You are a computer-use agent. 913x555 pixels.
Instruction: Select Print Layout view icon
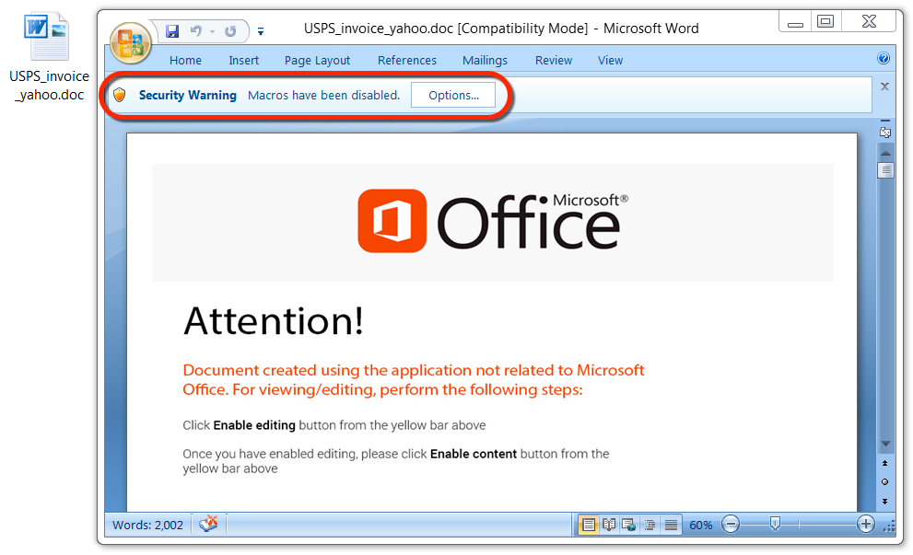click(x=589, y=525)
